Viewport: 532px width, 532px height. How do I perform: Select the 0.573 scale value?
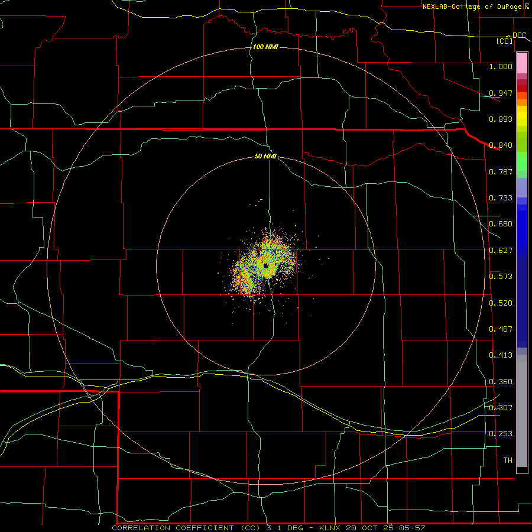501,277
